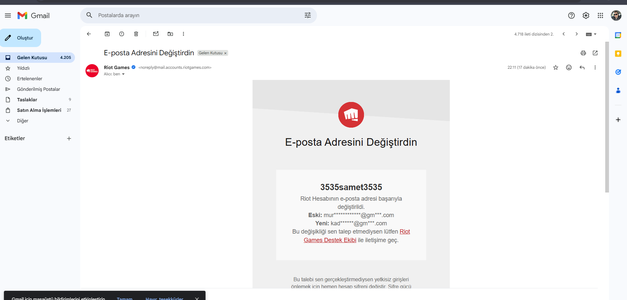Click the Gmail logo
Image resolution: width=627 pixels, height=300 pixels.
(x=34, y=15)
